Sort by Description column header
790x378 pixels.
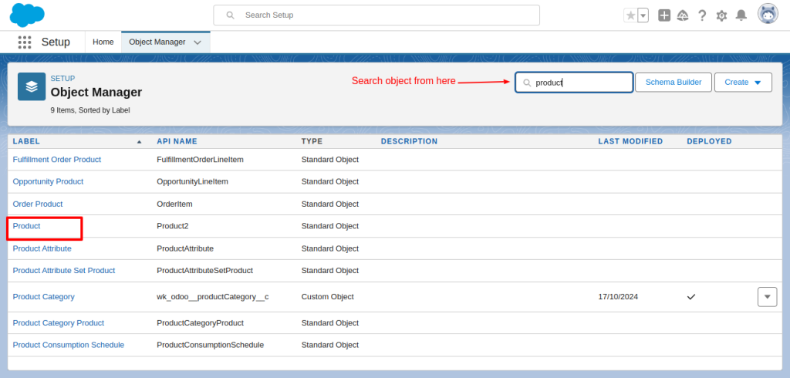409,142
